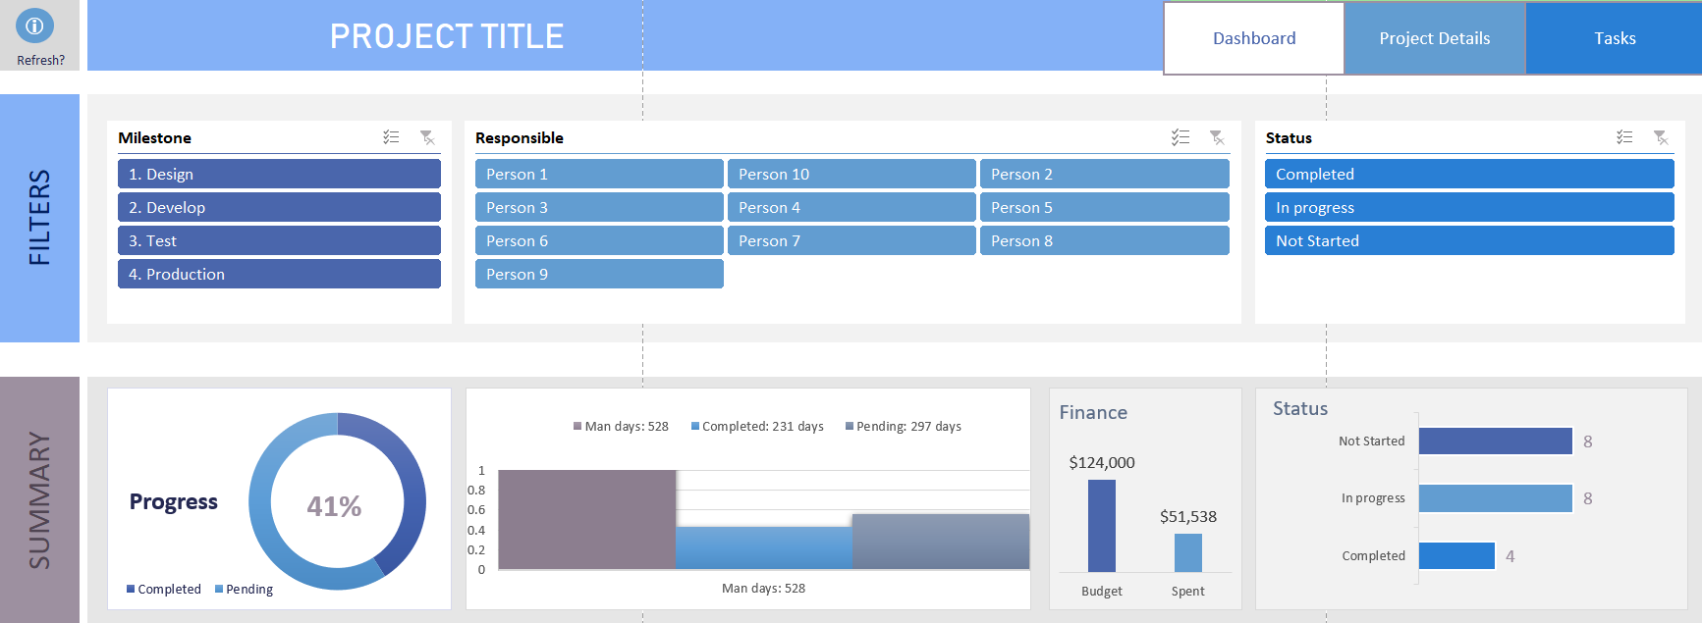1702x623 pixels.
Task: Click the Refresh info icon
Action: pyautogui.click(x=34, y=26)
